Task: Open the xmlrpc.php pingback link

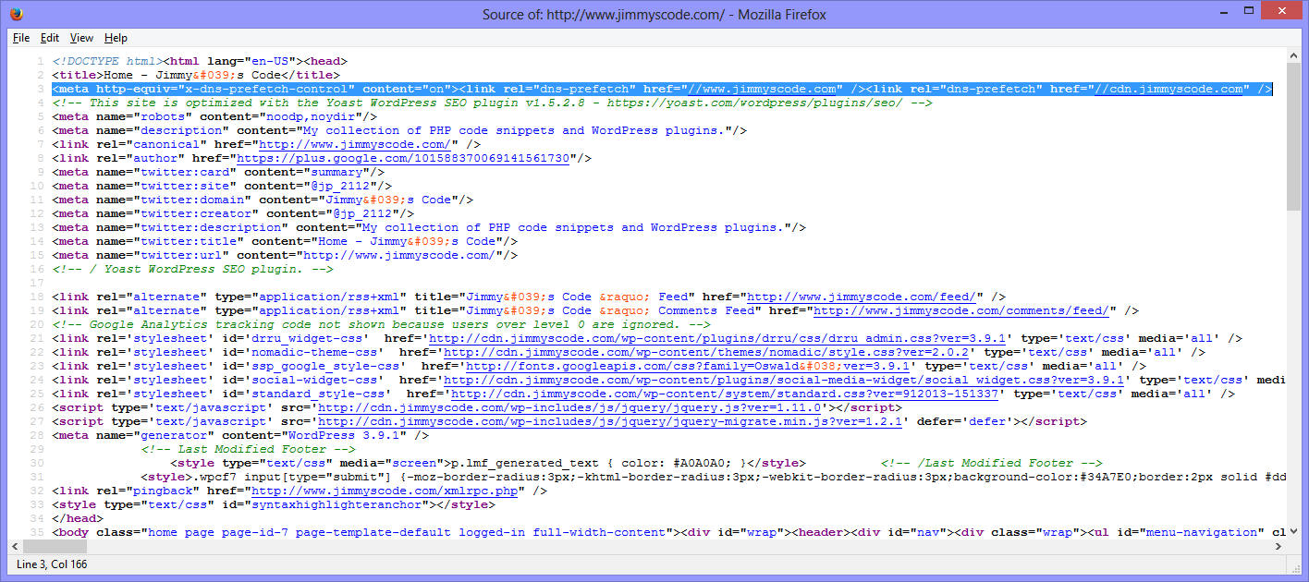Action: coord(385,491)
